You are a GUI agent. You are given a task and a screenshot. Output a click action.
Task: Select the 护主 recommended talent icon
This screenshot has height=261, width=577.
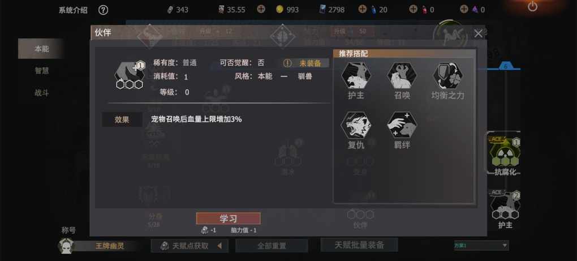[x=356, y=76]
